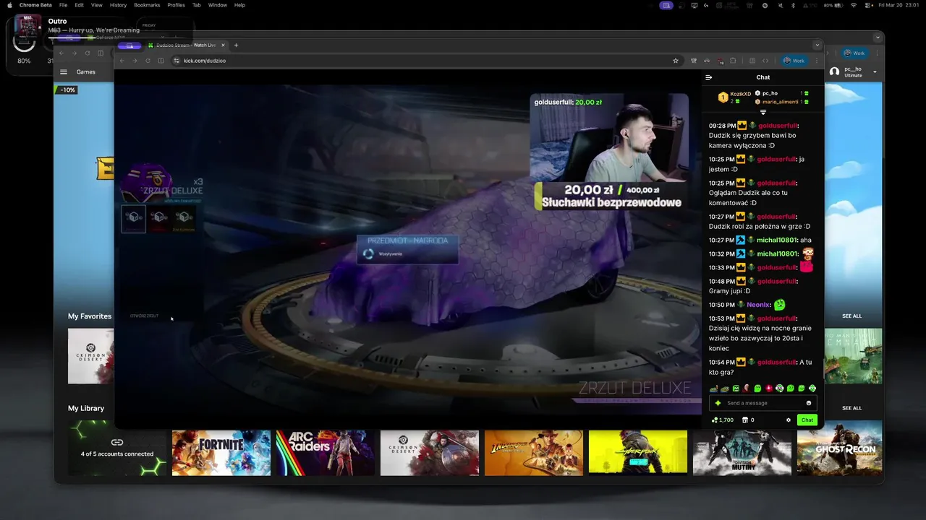Open the emoji picker in message box
The height and width of the screenshot is (520, 926).
tap(809, 403)
